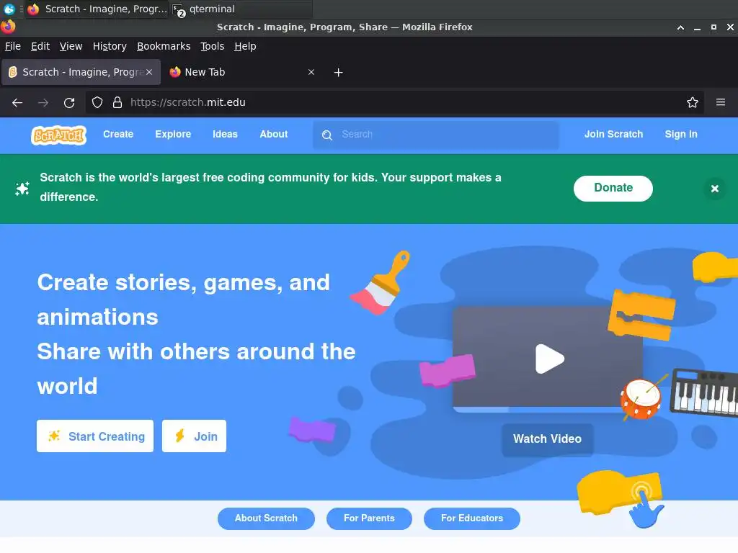Open the Bookmarks menu
The height and width of the screenshot is (553, 738).
[164, 46]
